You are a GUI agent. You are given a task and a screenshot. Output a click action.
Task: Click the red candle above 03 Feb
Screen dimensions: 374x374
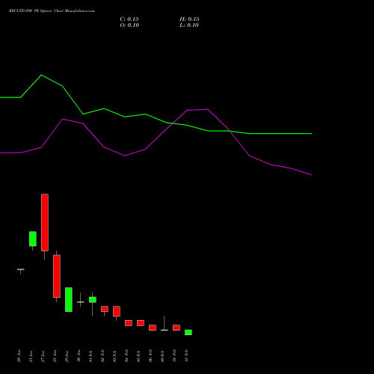[x=117, y=311]
